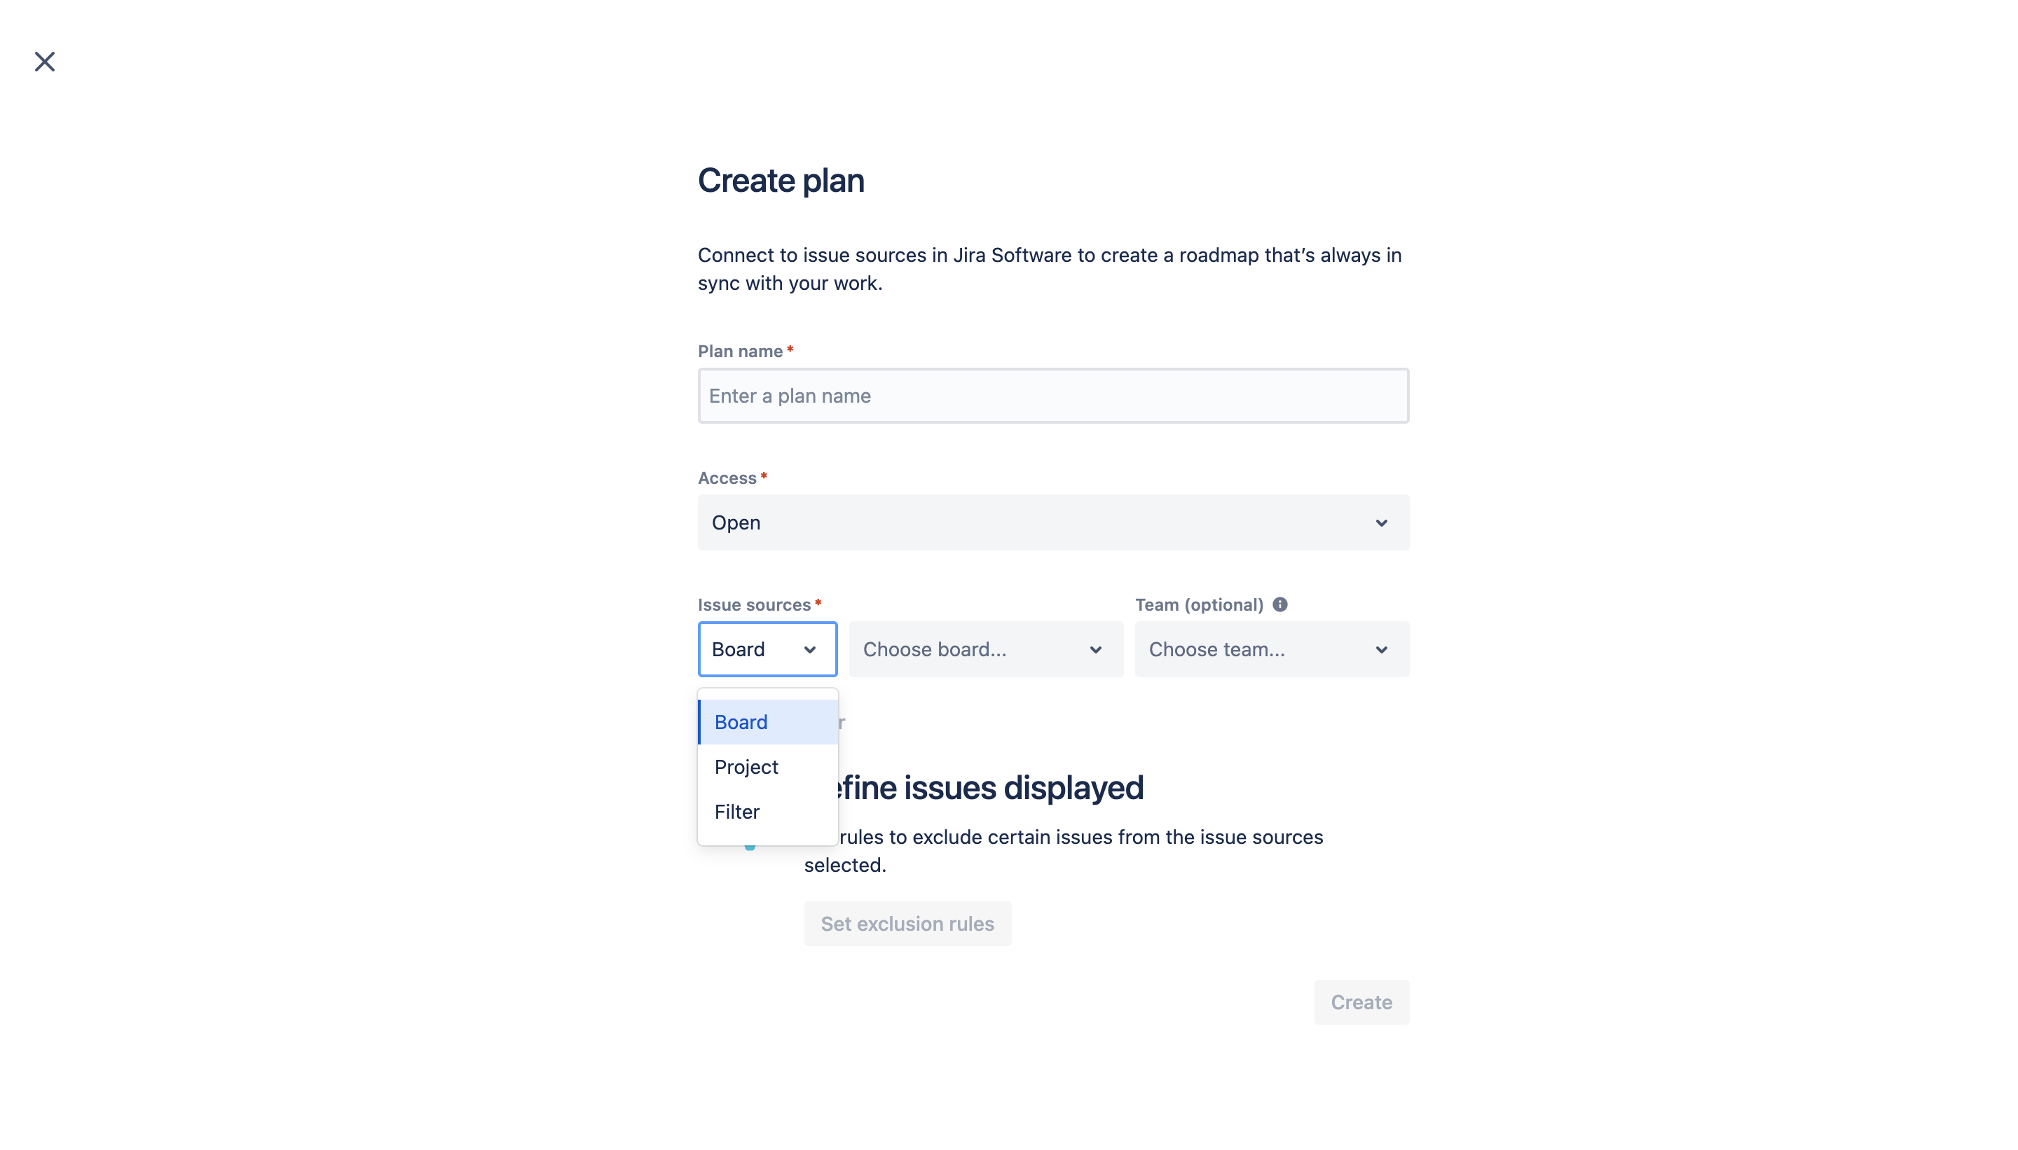Select Board from the issue sources list
The width and height of the screenshot is (2018, 1150).
[740, 721]
